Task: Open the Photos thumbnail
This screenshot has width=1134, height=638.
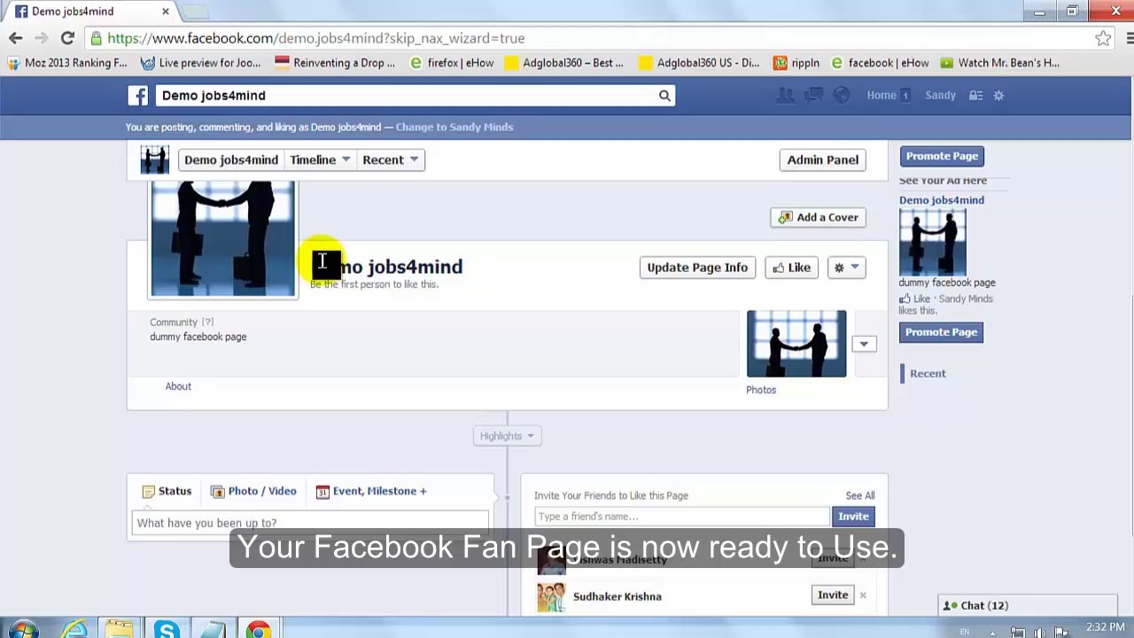Action: pos(796,344)
